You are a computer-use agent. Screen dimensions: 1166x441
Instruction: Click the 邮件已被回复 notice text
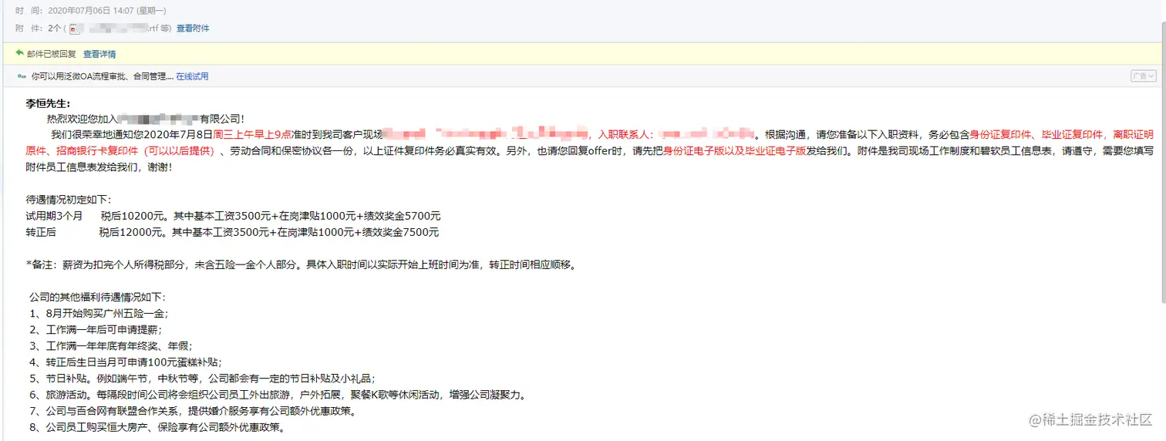pos(52,55)
